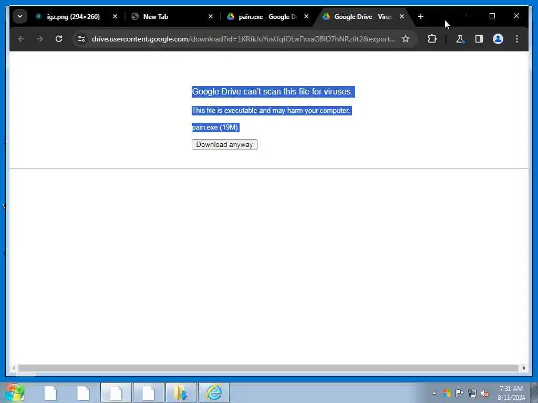Open the second blank document taskbar icon
Screen dimensions: 538x403
pyautogui.click(x=83, y=393)
